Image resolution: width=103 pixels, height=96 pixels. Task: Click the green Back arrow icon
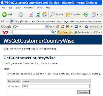pos(4,14)
